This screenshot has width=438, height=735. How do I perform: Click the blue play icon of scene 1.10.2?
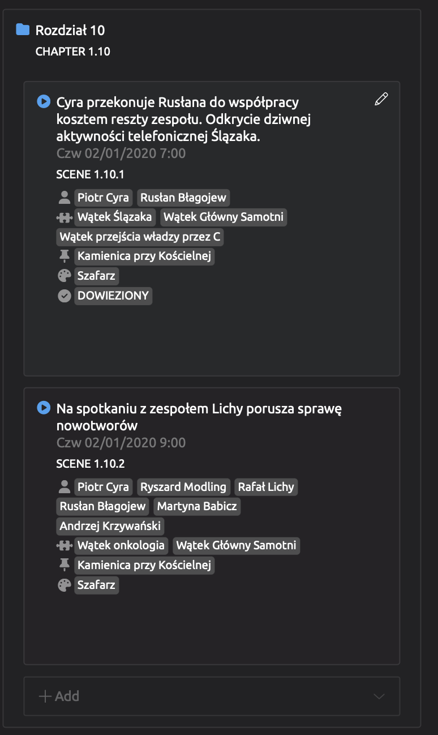44,408
